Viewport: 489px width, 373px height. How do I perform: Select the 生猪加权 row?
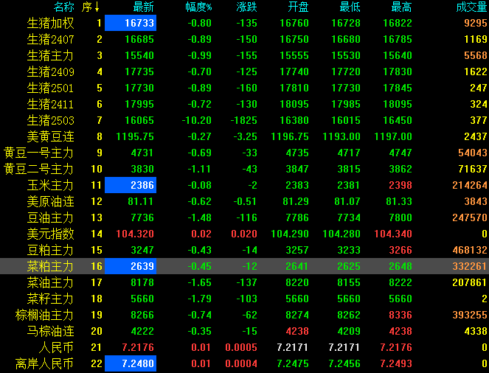pyautogui.click(x=50, y=23)
